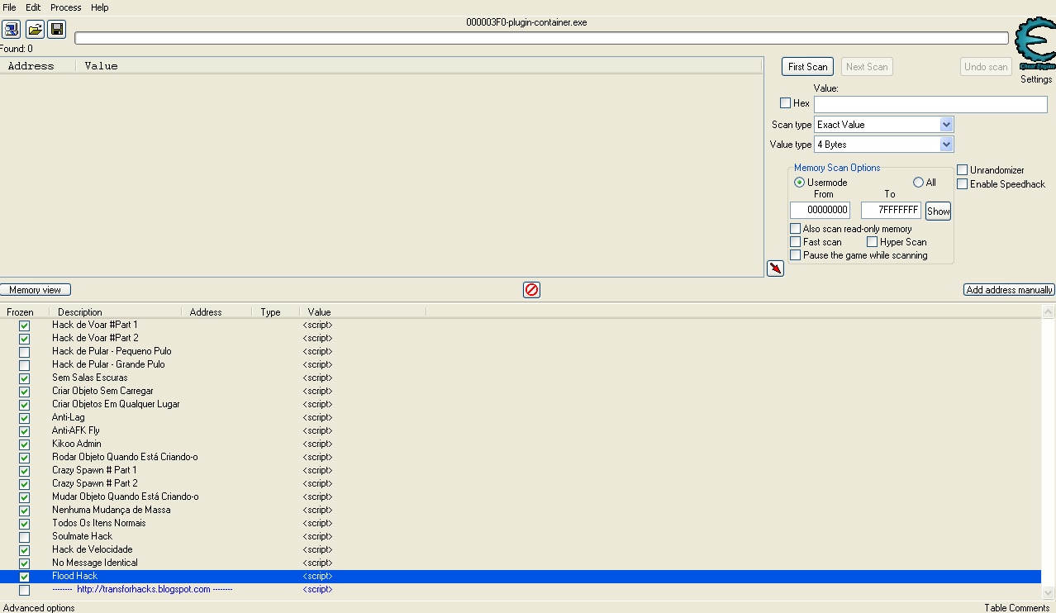
Task: Open the process selection icon
Action: 12,30
